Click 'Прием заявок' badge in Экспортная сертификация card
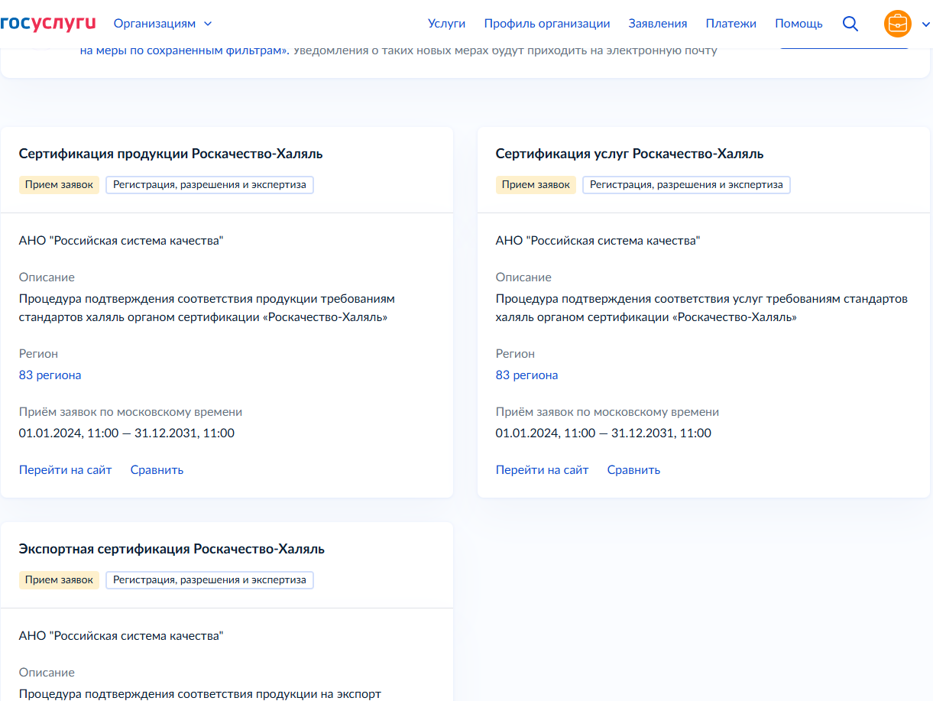Viewport: 933px width, 701px height. [x=59, y=580]
